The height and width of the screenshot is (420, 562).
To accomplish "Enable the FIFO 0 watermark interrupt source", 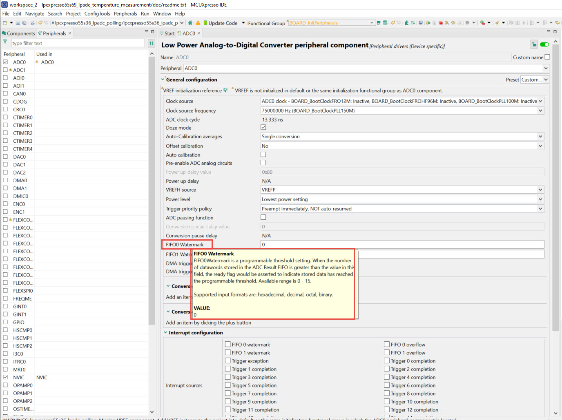I will click(228, 344).
